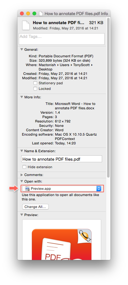Enable the Stationery pad checkbox

[35, 83]
